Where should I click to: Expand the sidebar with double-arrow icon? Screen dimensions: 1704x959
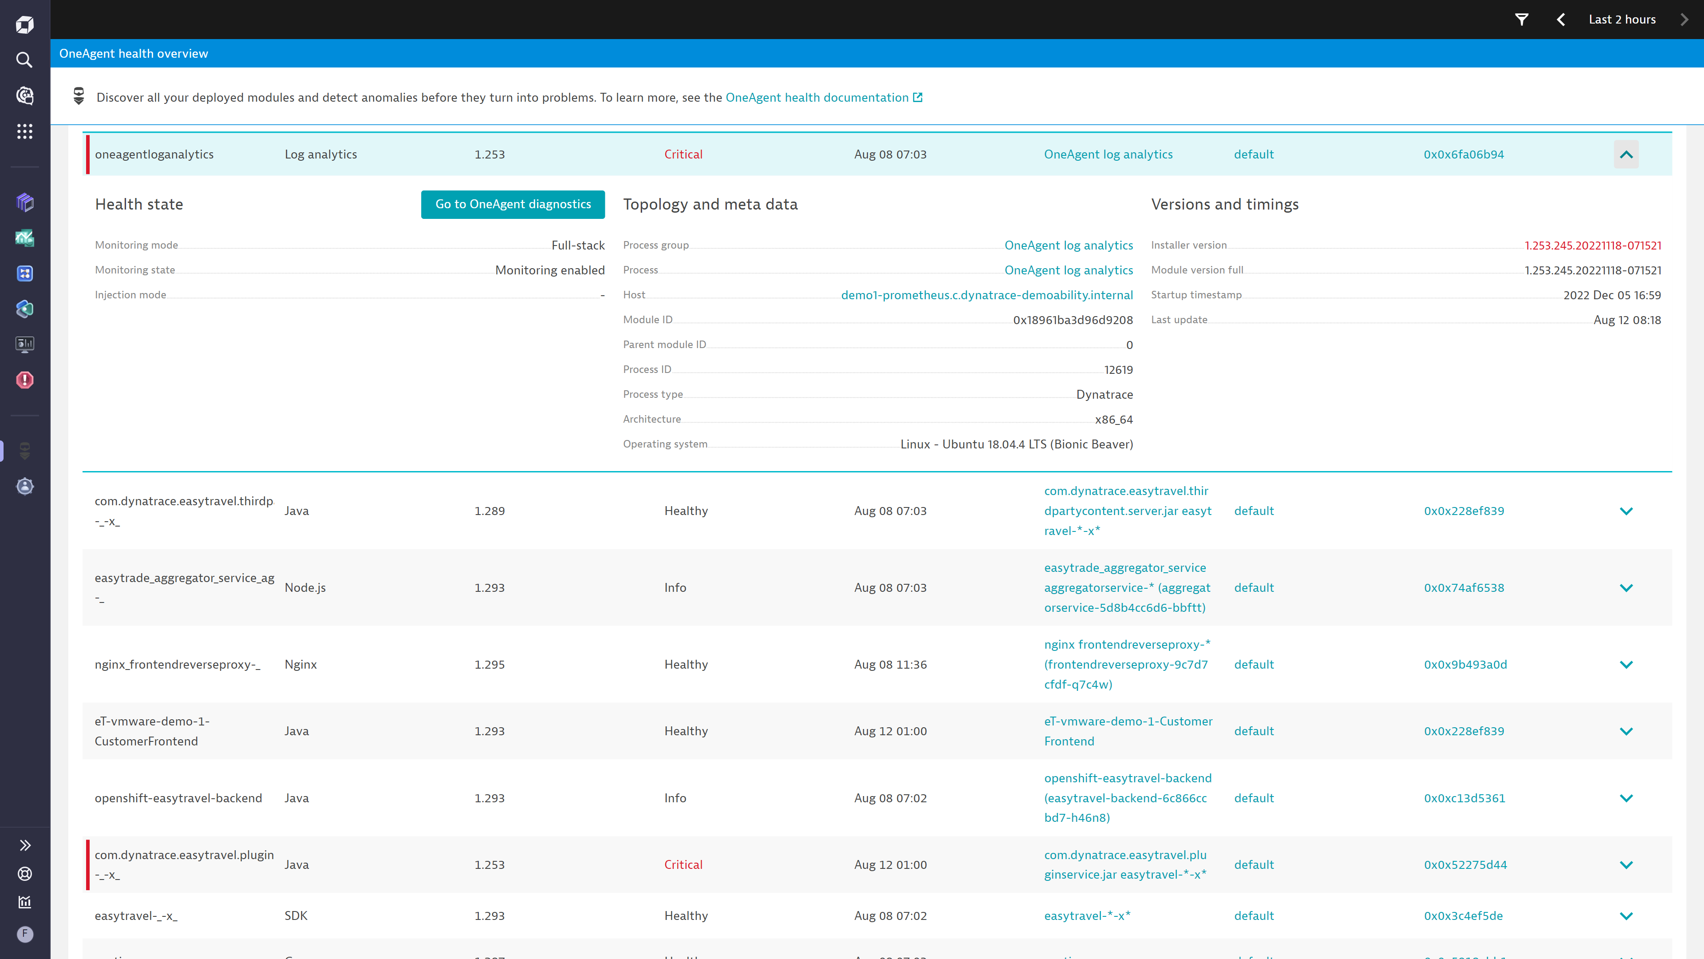tap(24, 844)
